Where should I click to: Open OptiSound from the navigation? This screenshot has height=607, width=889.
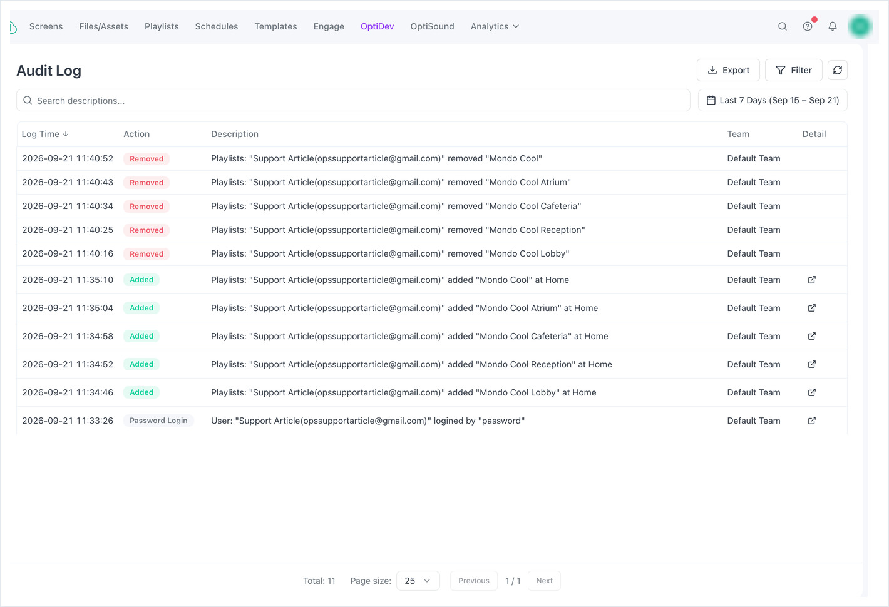[432, 26]
